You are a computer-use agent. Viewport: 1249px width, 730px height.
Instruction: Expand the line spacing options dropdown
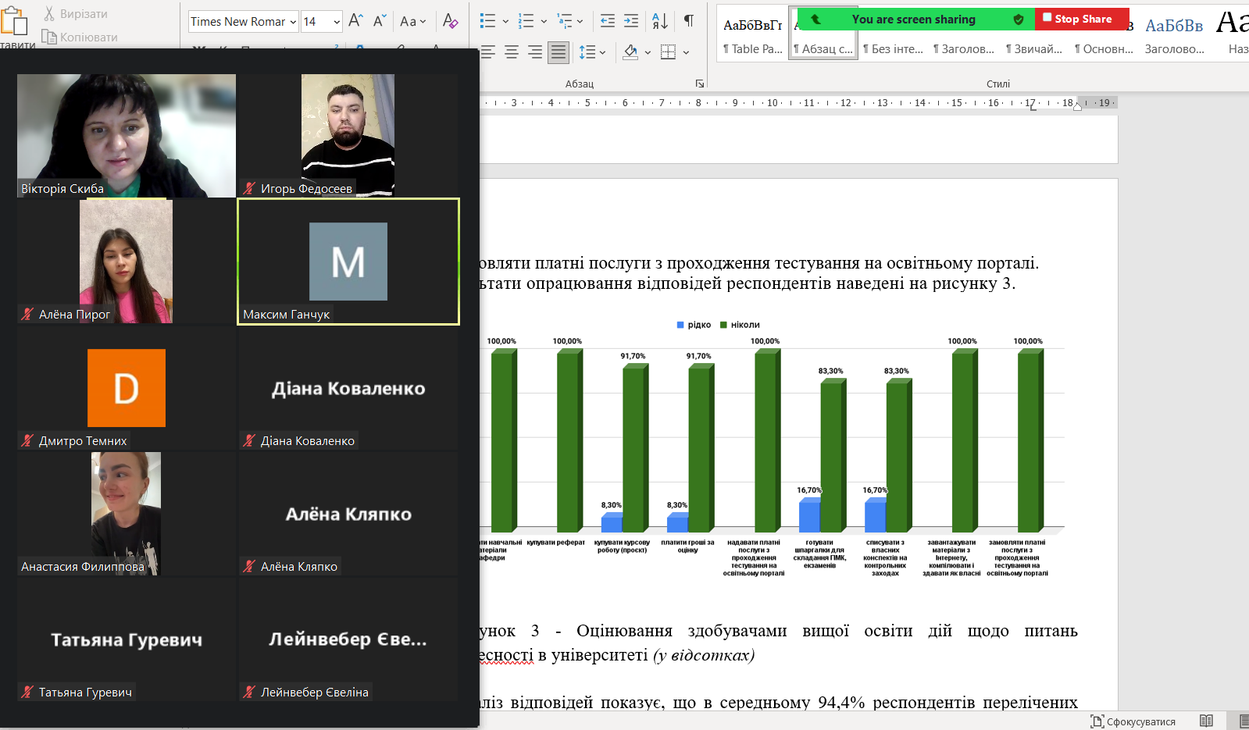coord(602,52)
